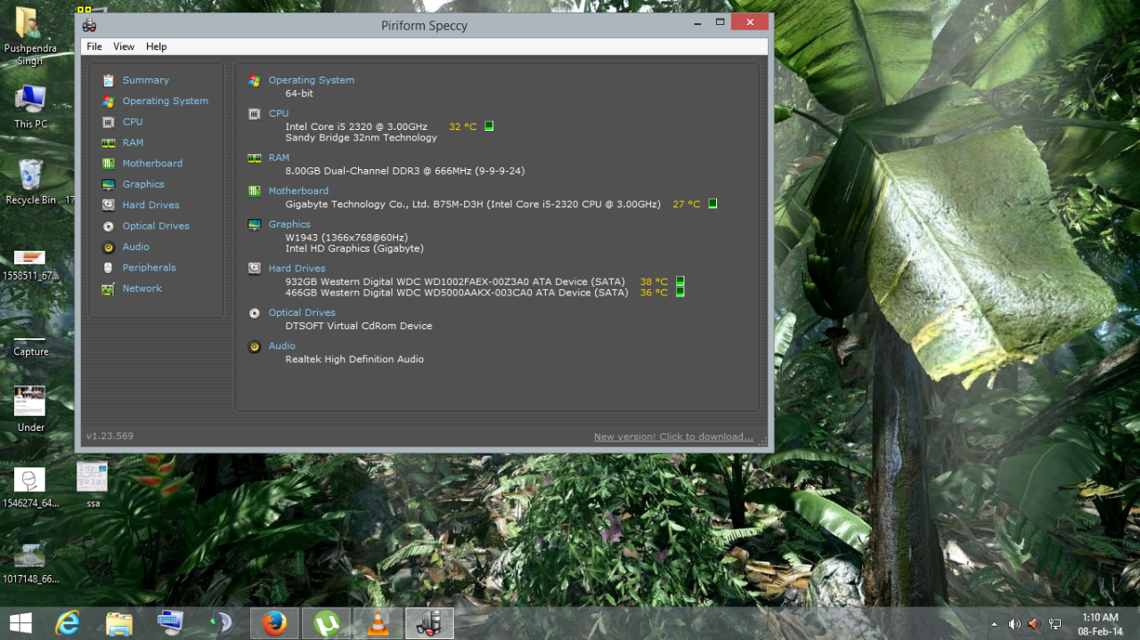Screen dimensions: 1140x640
Task: Click the Network icon in sidebar
Action: click(108, 288)
